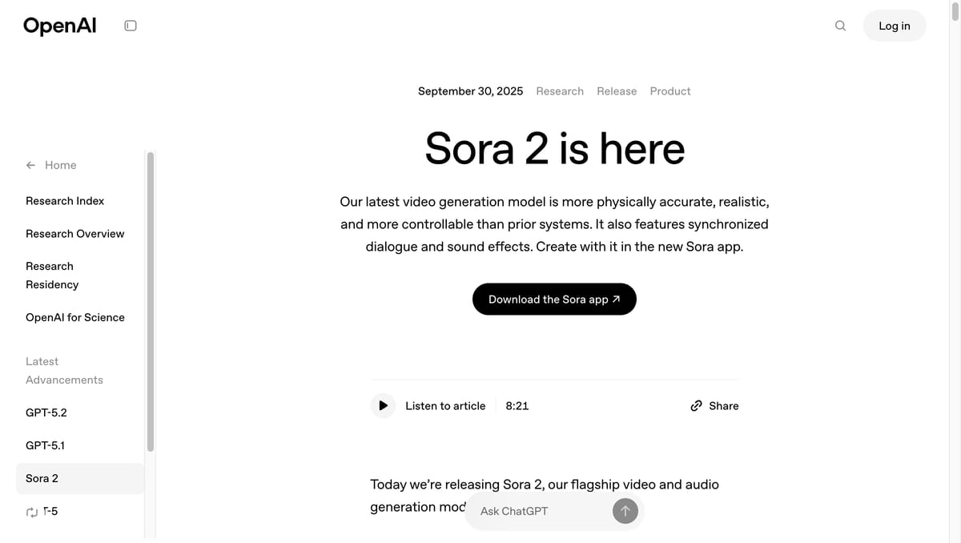
Task: Select Research Overview in sidebar
Action: point(75,234)
